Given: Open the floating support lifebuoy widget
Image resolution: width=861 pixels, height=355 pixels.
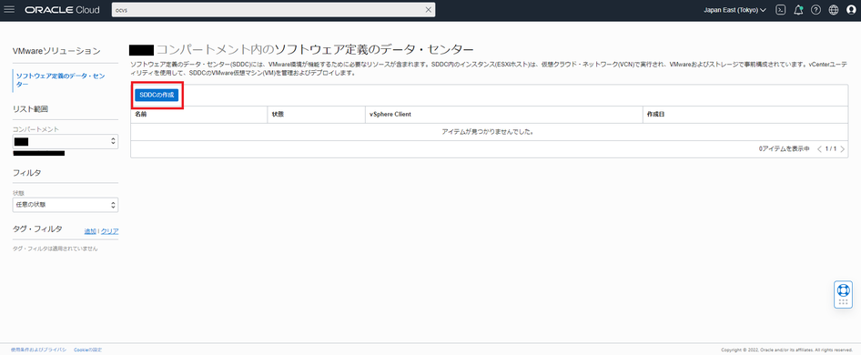Looking at the screenshot, I should point(843,294).
